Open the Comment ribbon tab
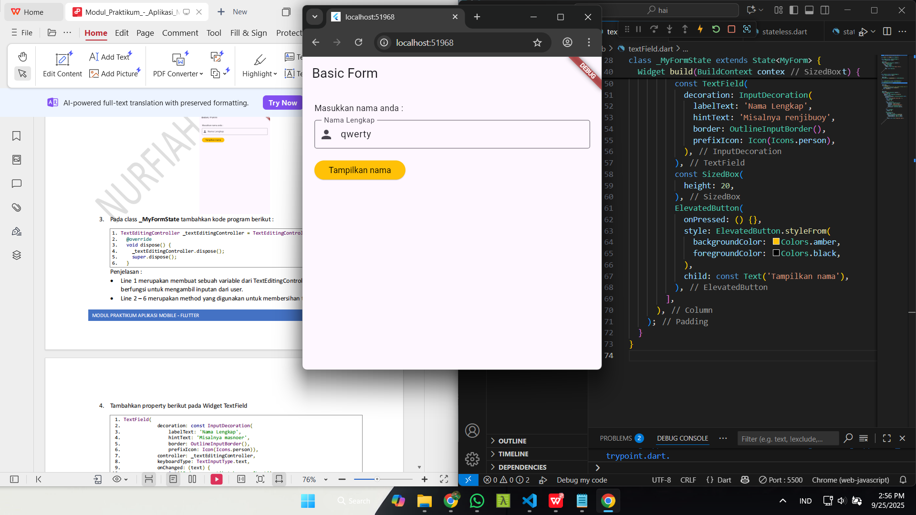 pyautogui.click(x=180, y=33)
